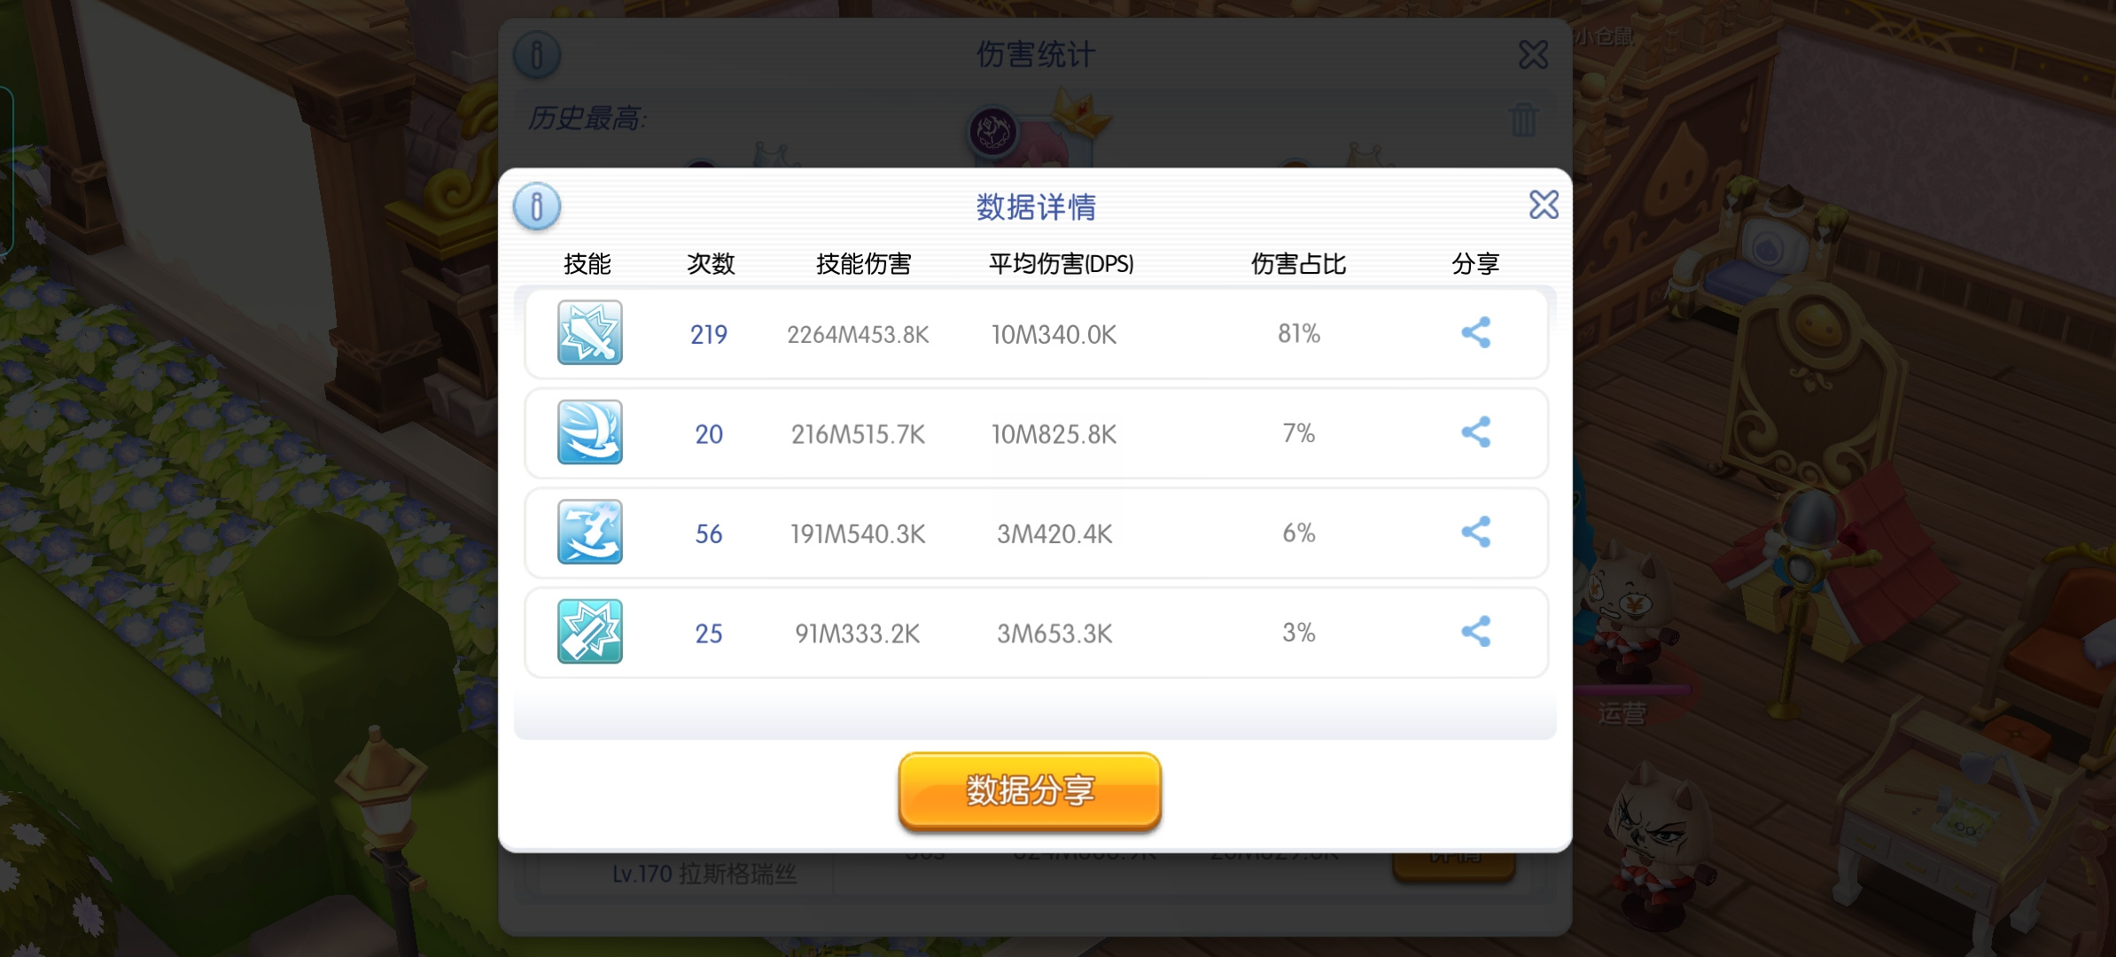Viewport: 2116px width, 957px height.
Task: Select the burst sword skill icon in the 3% row
Action: [x=590, y=632]
